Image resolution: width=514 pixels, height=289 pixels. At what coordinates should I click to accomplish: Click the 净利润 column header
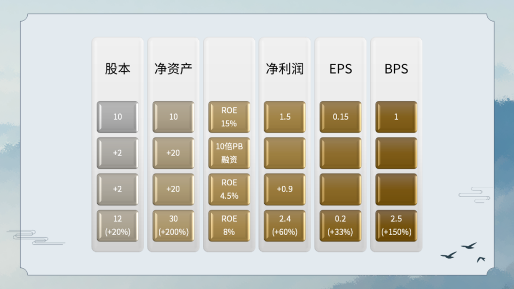285,69
